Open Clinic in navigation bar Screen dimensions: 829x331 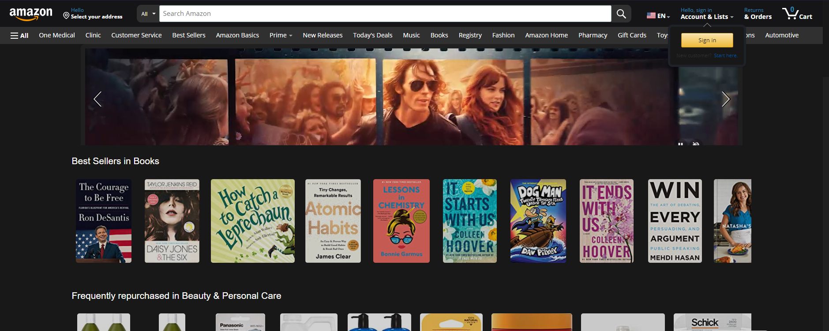(x=93, y=35)
